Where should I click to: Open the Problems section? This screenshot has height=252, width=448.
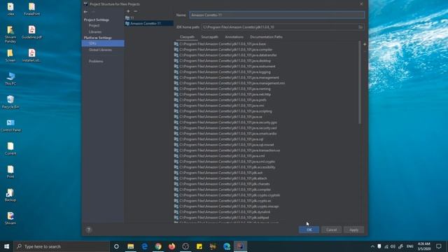click(x=96, y=61)
